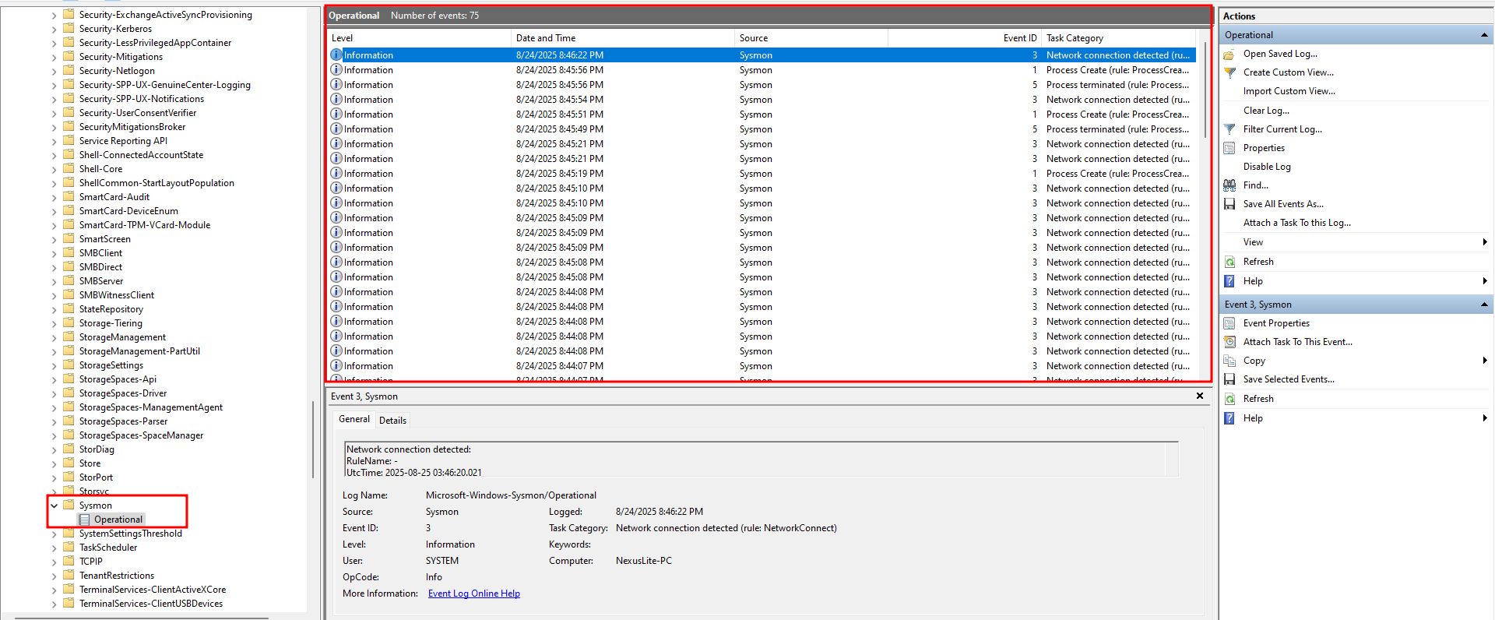Viewport: 1495px width, 620px height.
Task: Click the Open Saved Log folder icon
Action: (x=1229, y=55)
